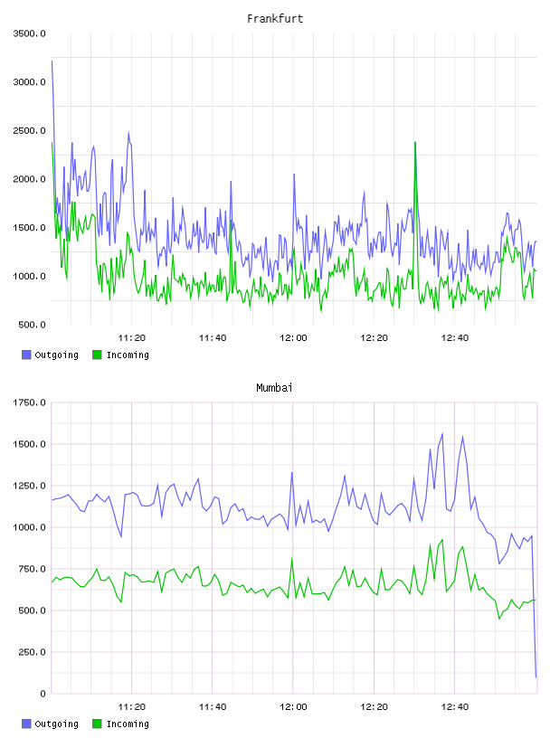Click the 750.0 y-axis label on Mumbai

point(32,569)
